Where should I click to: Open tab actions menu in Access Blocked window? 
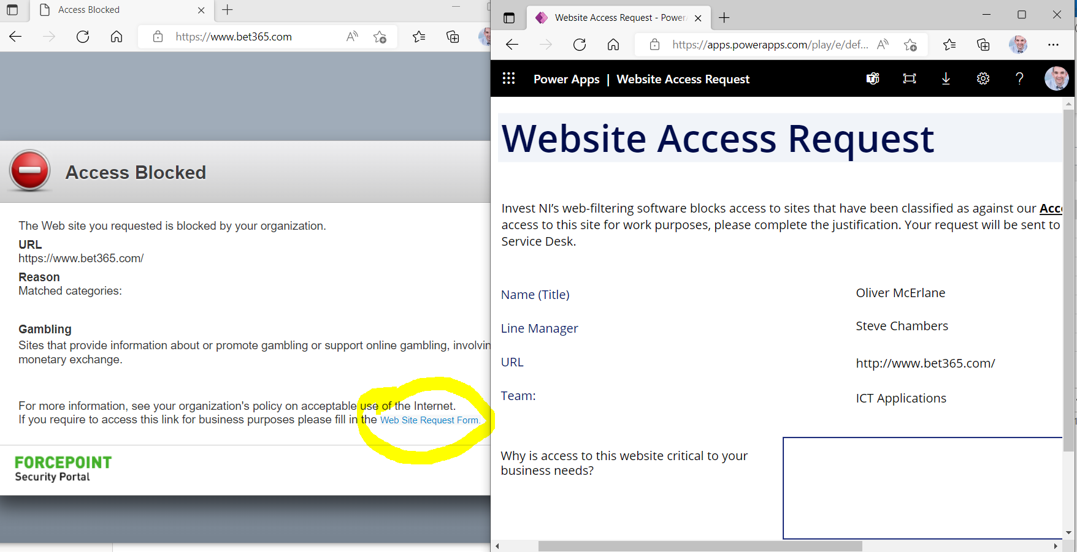pyautogui.click(x=12, y=10)
